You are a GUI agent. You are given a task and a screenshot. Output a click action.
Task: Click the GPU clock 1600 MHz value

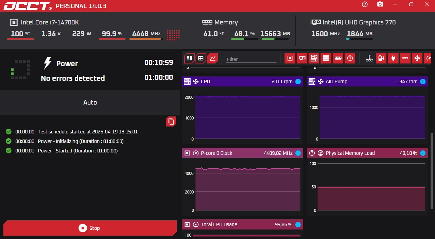[x=326, y=34]
